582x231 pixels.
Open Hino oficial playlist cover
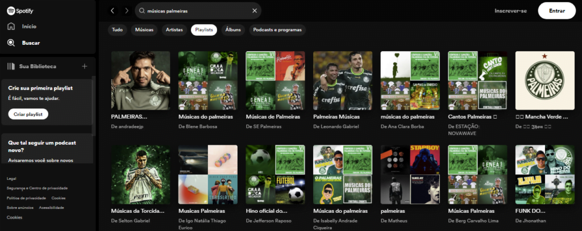(276, 174)
